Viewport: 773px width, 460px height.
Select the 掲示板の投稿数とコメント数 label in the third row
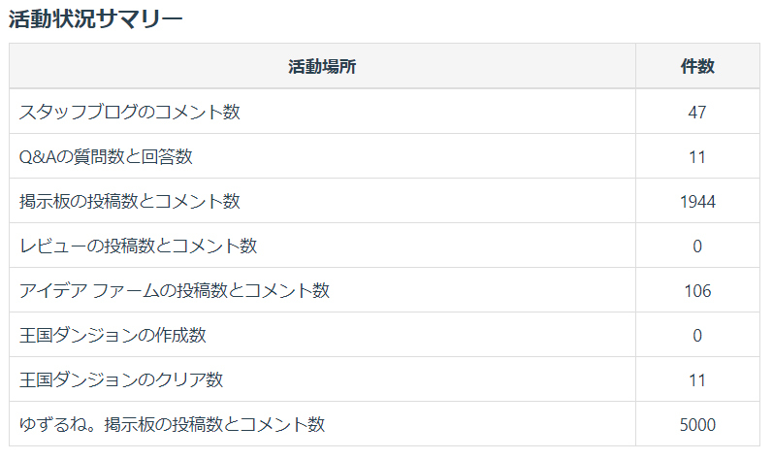click(x=129, y=201)
